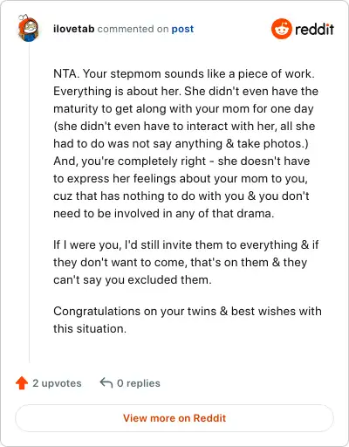Click the orange upvote arrow icon
The height and width of the screenshot is (447, 349).
(x=22, y=383)
